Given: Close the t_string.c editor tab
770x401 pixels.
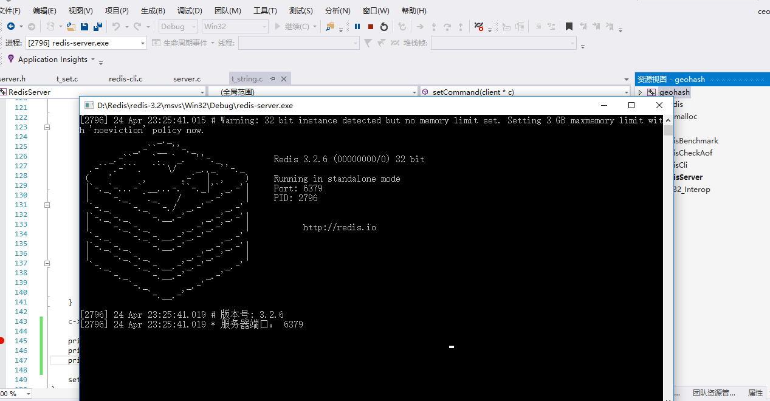Looking at the screenshot, I should (284, 79).
